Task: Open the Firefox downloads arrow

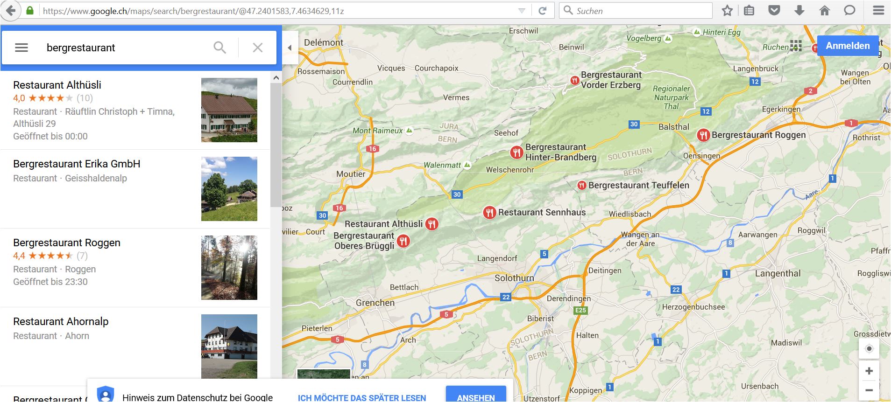Action: (799, 10)
